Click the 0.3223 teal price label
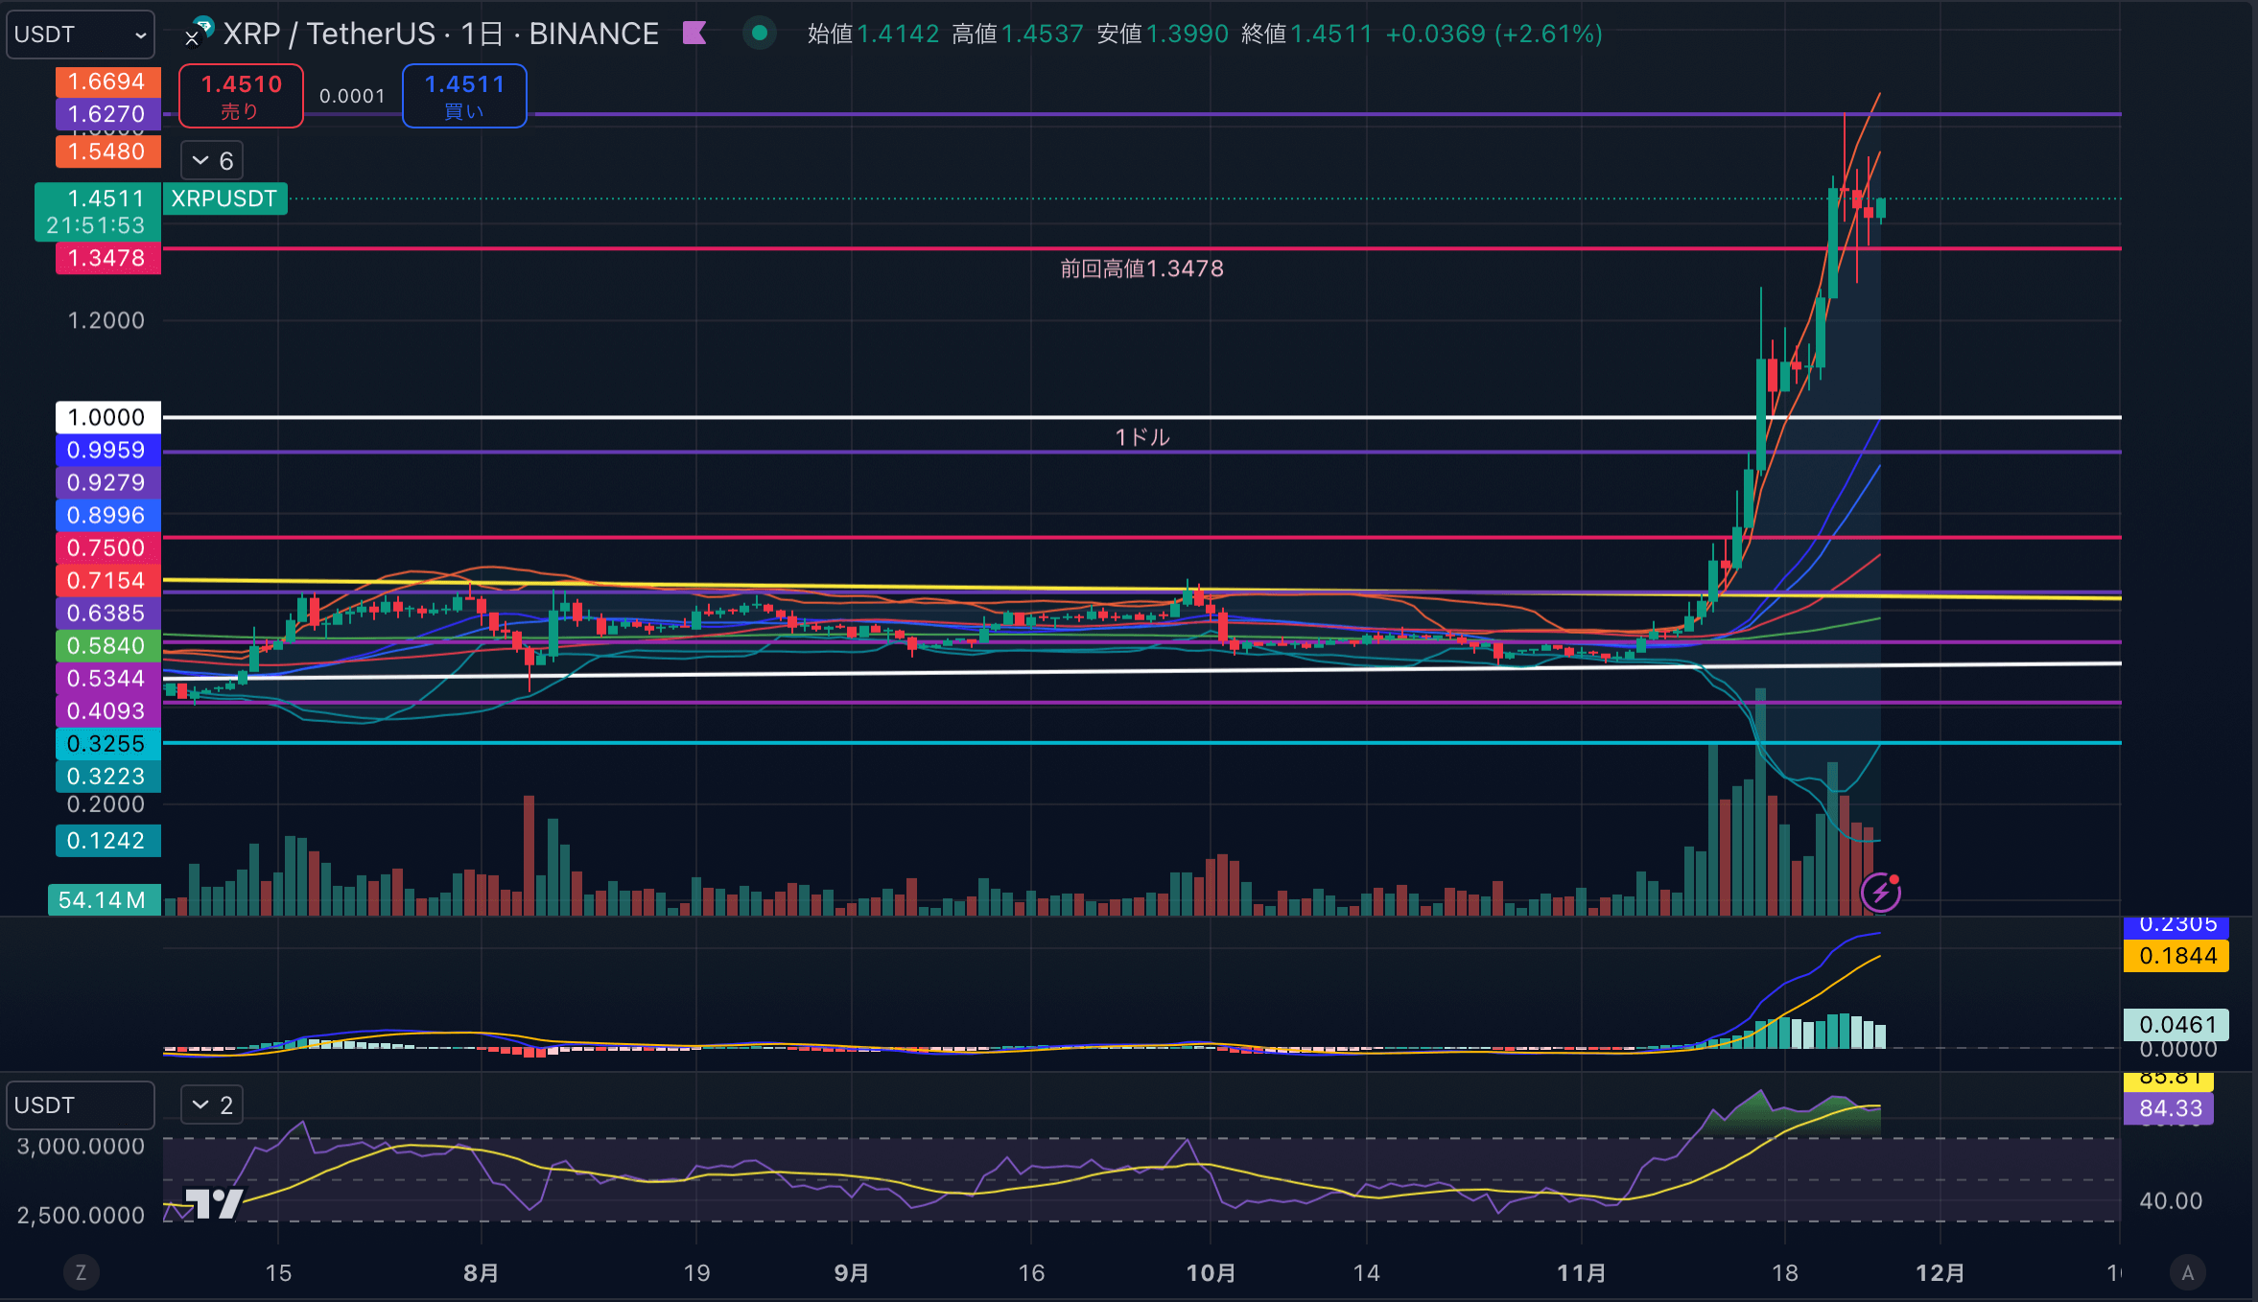 (x=107, y=776)
